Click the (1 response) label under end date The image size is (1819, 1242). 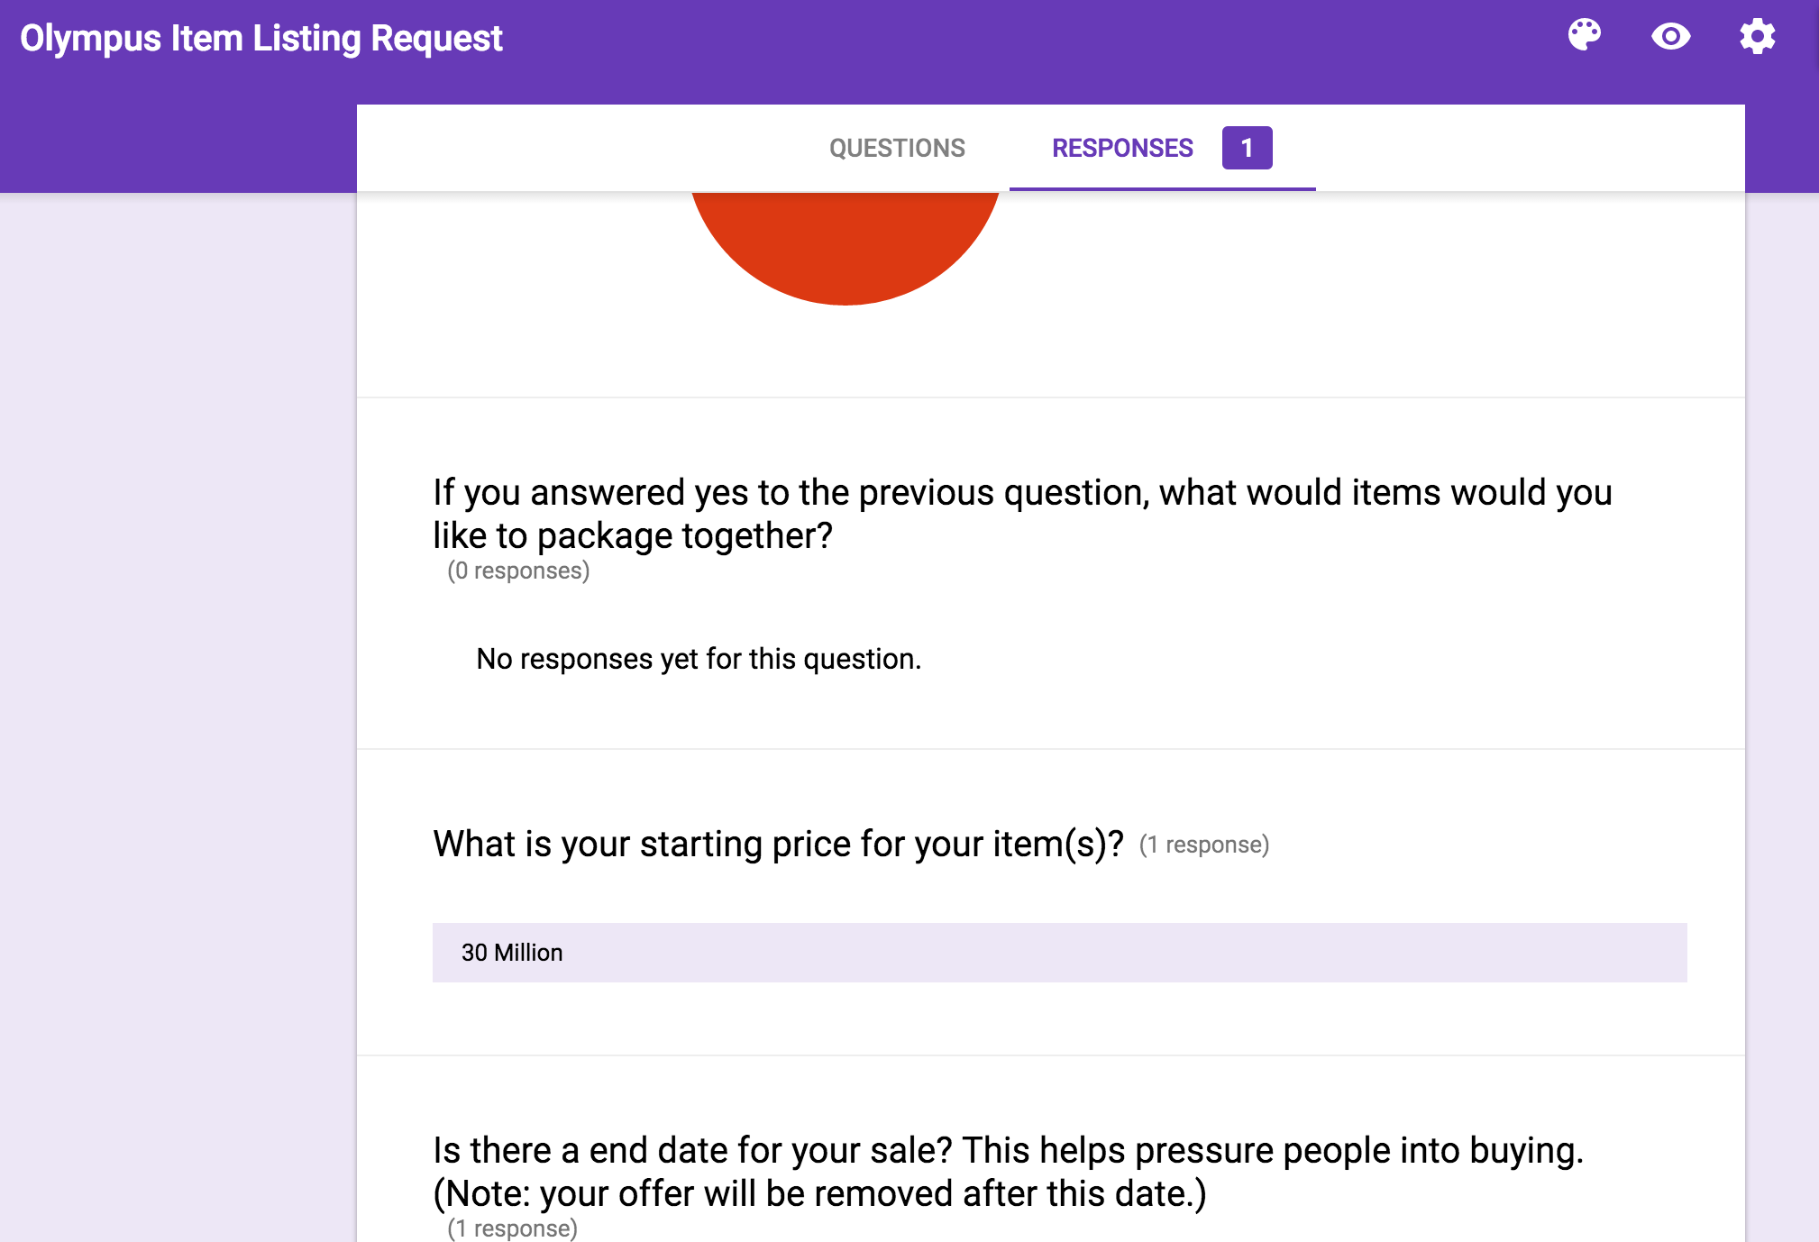(x=512, y=1228)
